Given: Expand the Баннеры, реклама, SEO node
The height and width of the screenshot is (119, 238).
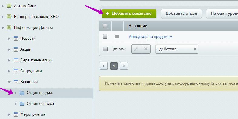Looking at the screenshot, I should (x=3, y=17).
